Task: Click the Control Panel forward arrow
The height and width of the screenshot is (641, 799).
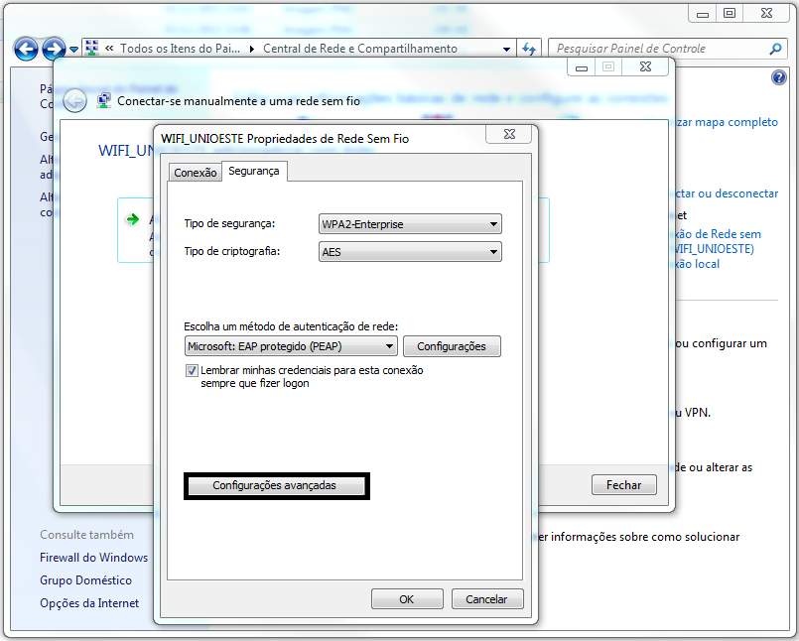Action: (54, 49)
